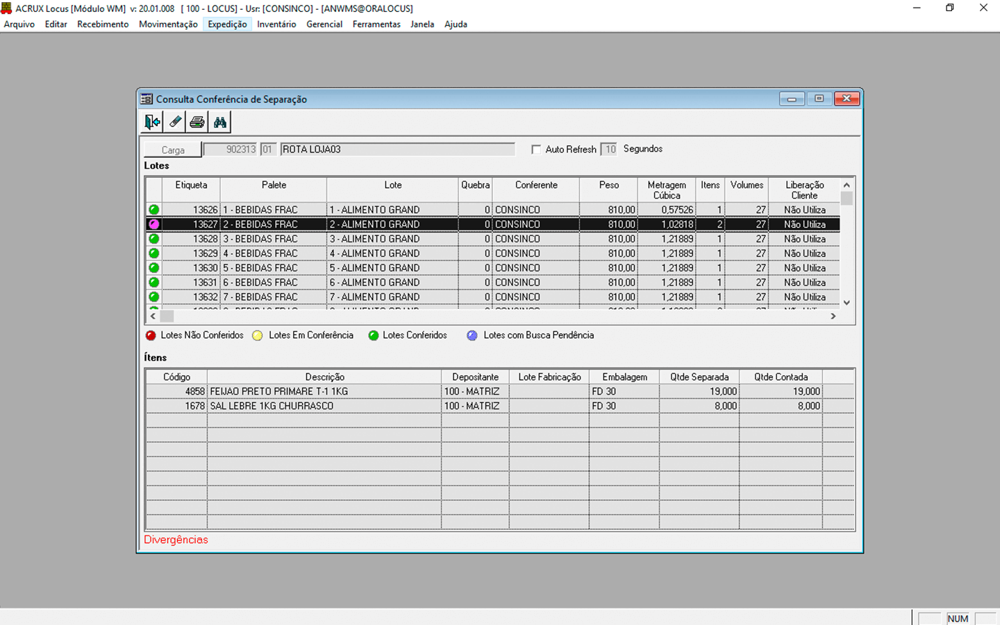
Task: Click the Auto Refresh seconds field
Action: pos(609,149)
